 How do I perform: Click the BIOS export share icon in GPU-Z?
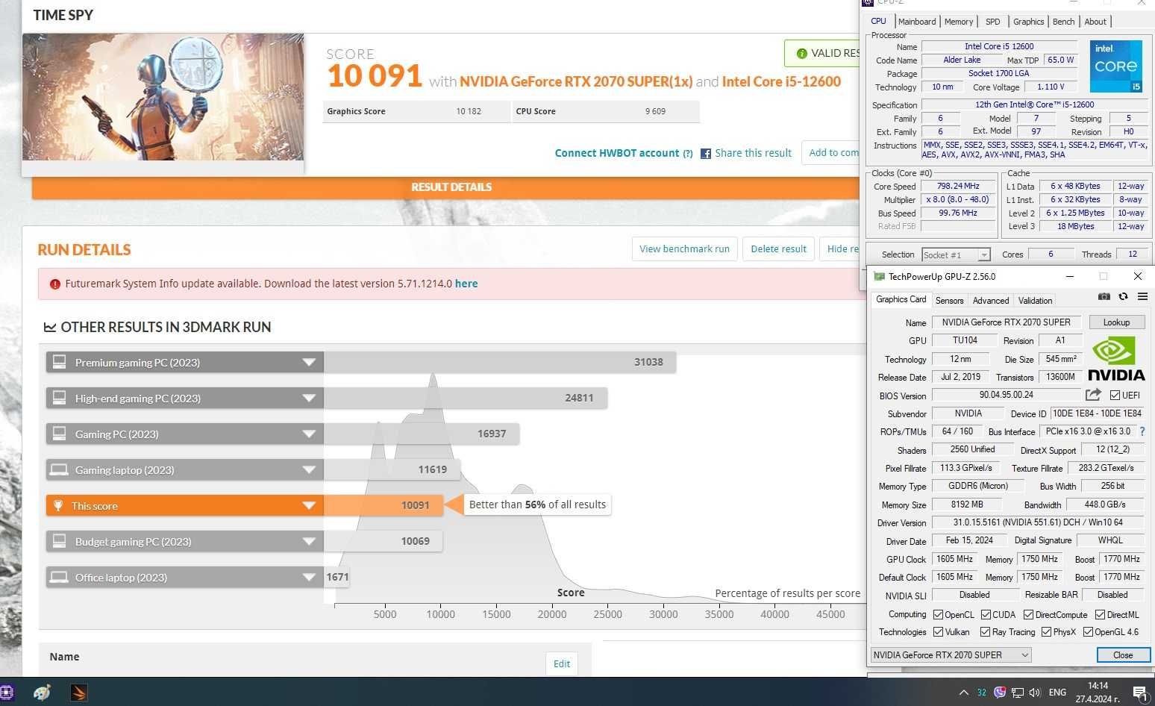click(x=1093, y=395)
